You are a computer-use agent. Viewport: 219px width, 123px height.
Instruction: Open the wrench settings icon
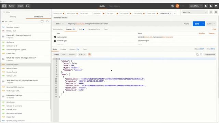pos(211,6)
